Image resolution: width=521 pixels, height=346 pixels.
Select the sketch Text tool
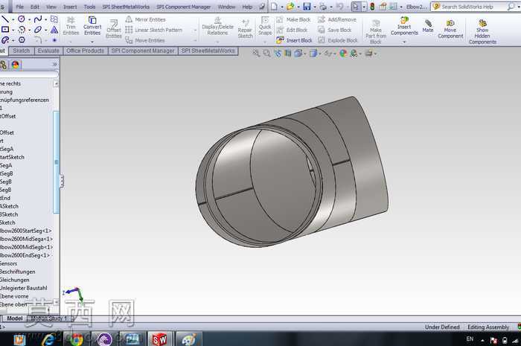(x=54, y=30)
